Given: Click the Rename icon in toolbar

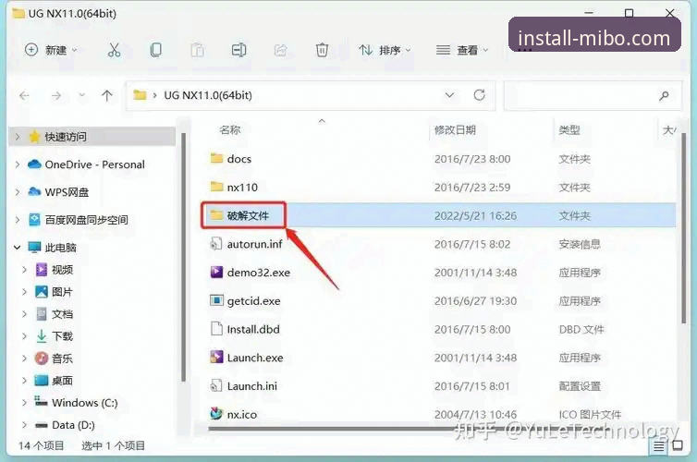Looking at the screenshot, I should [x=238, y=50].
